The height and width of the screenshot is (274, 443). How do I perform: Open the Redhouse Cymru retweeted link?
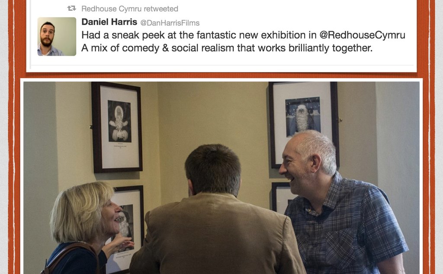click(x=130, y=9)
